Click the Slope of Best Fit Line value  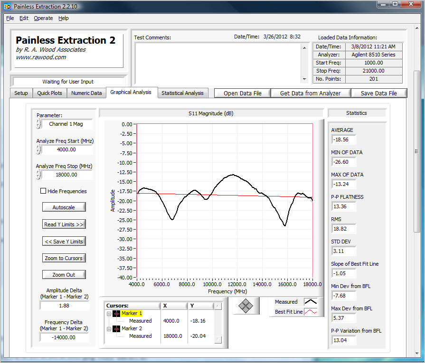coord(343,273)
